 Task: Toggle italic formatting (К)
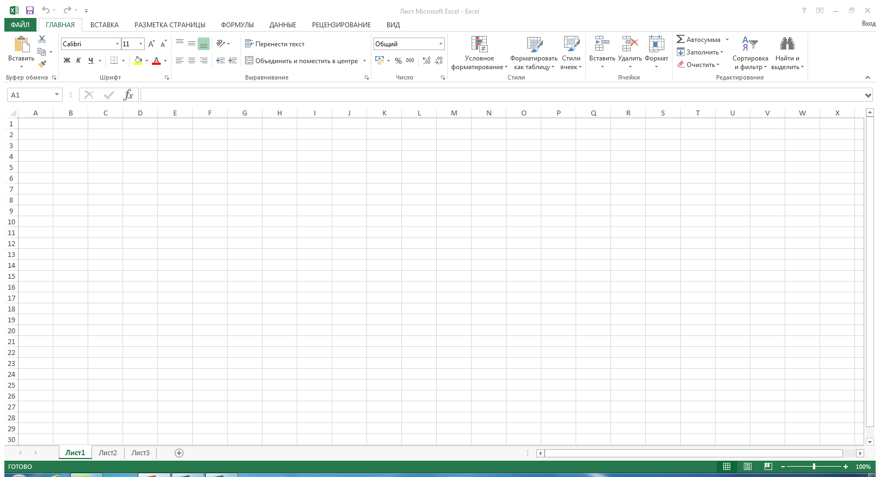pos(78,60)
